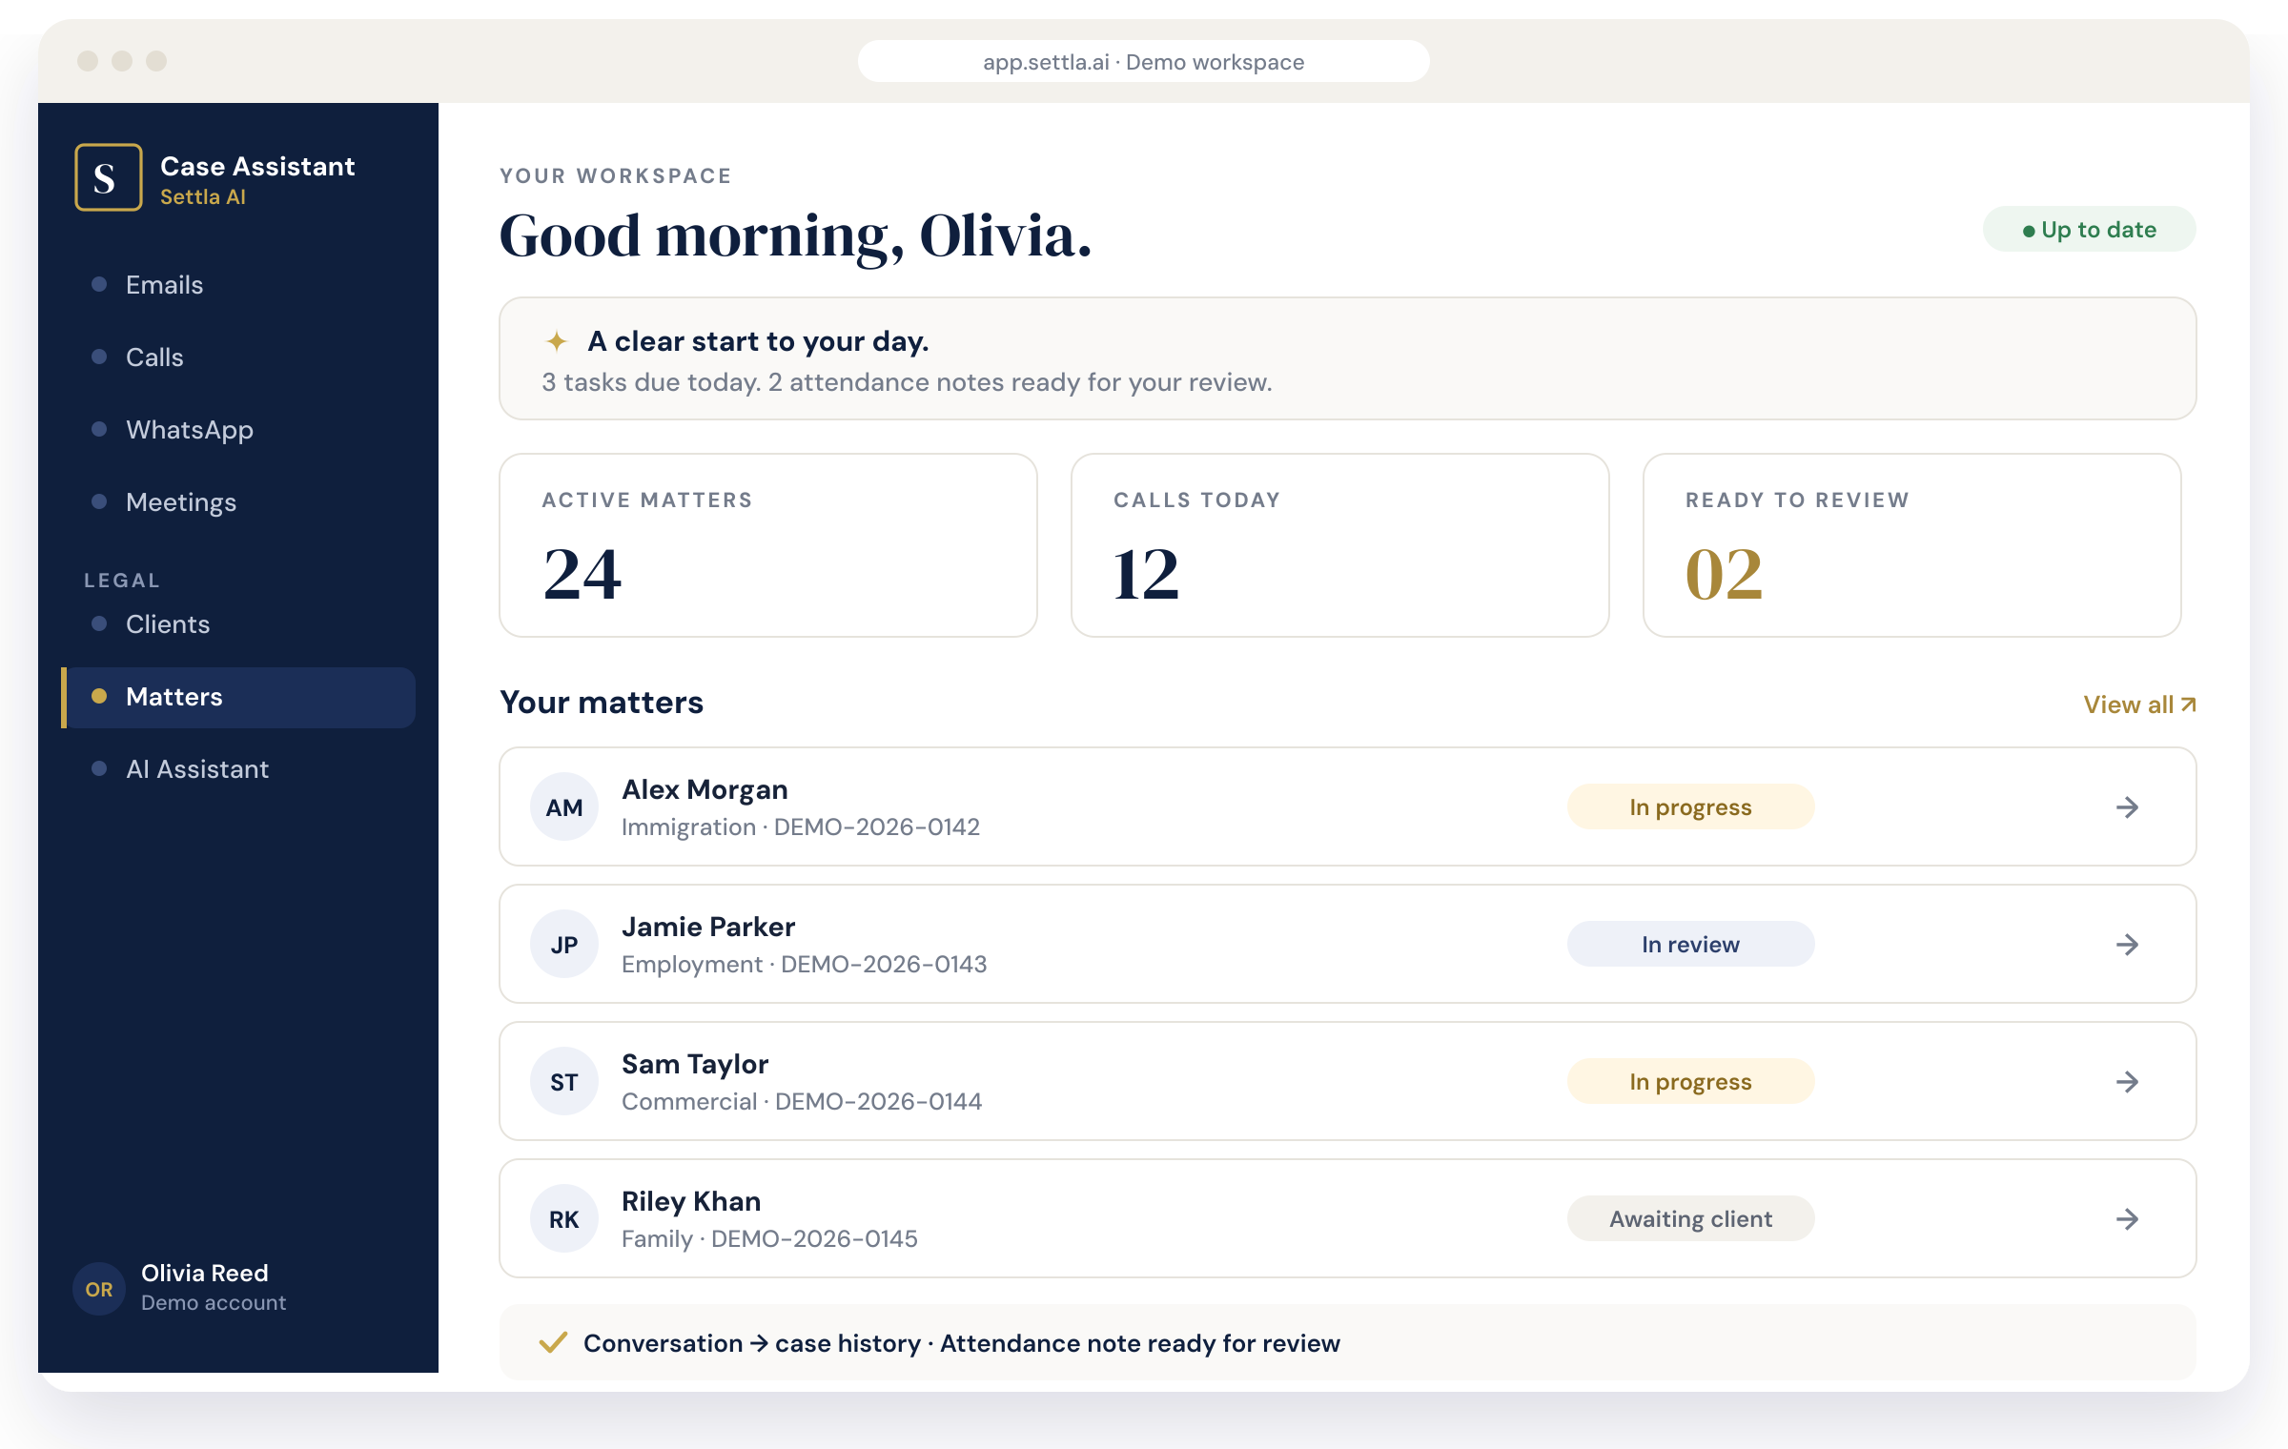Open the Ready to Review card
The image size is (2288, 1449).
pos(1912,545)
